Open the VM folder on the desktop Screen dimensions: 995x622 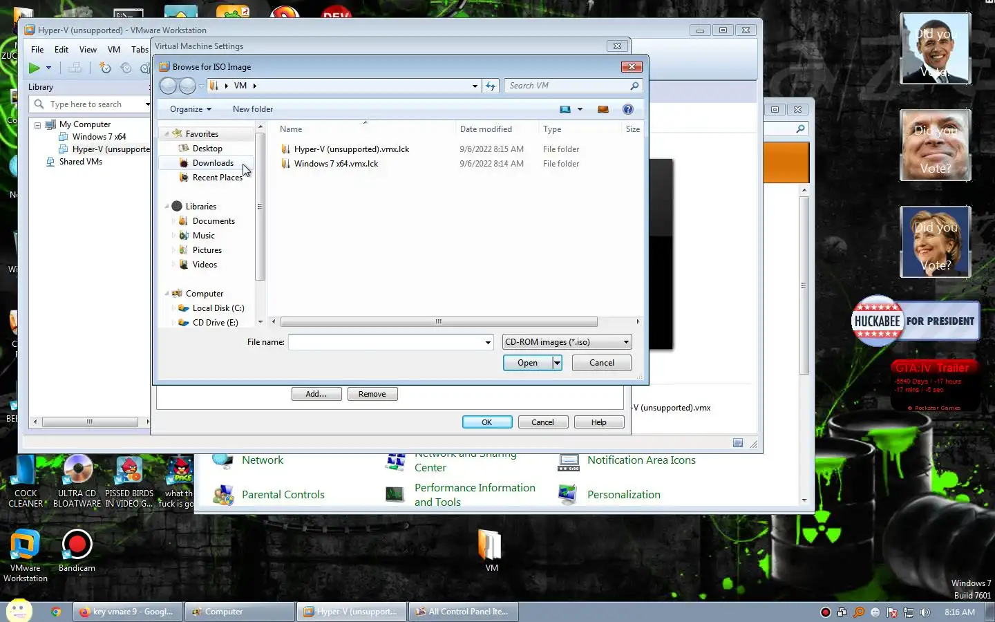coord(491,551)
